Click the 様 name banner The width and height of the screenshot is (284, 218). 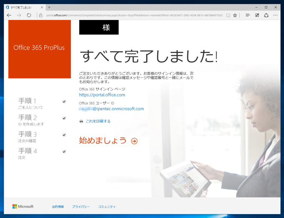pos(99,27)
